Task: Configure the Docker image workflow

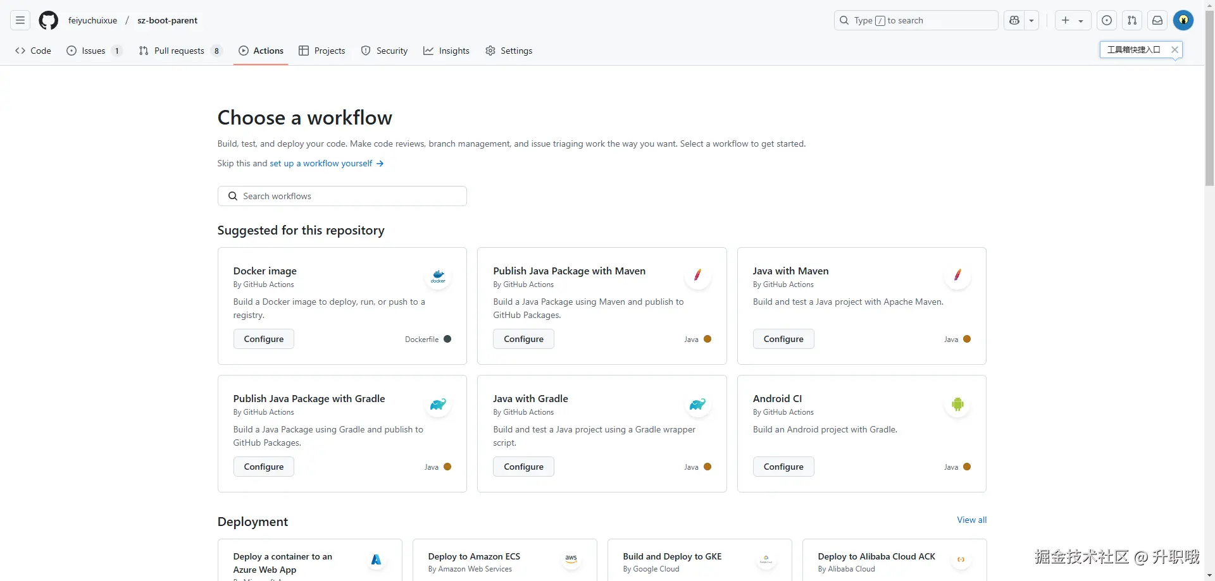Action: [264, 339]
